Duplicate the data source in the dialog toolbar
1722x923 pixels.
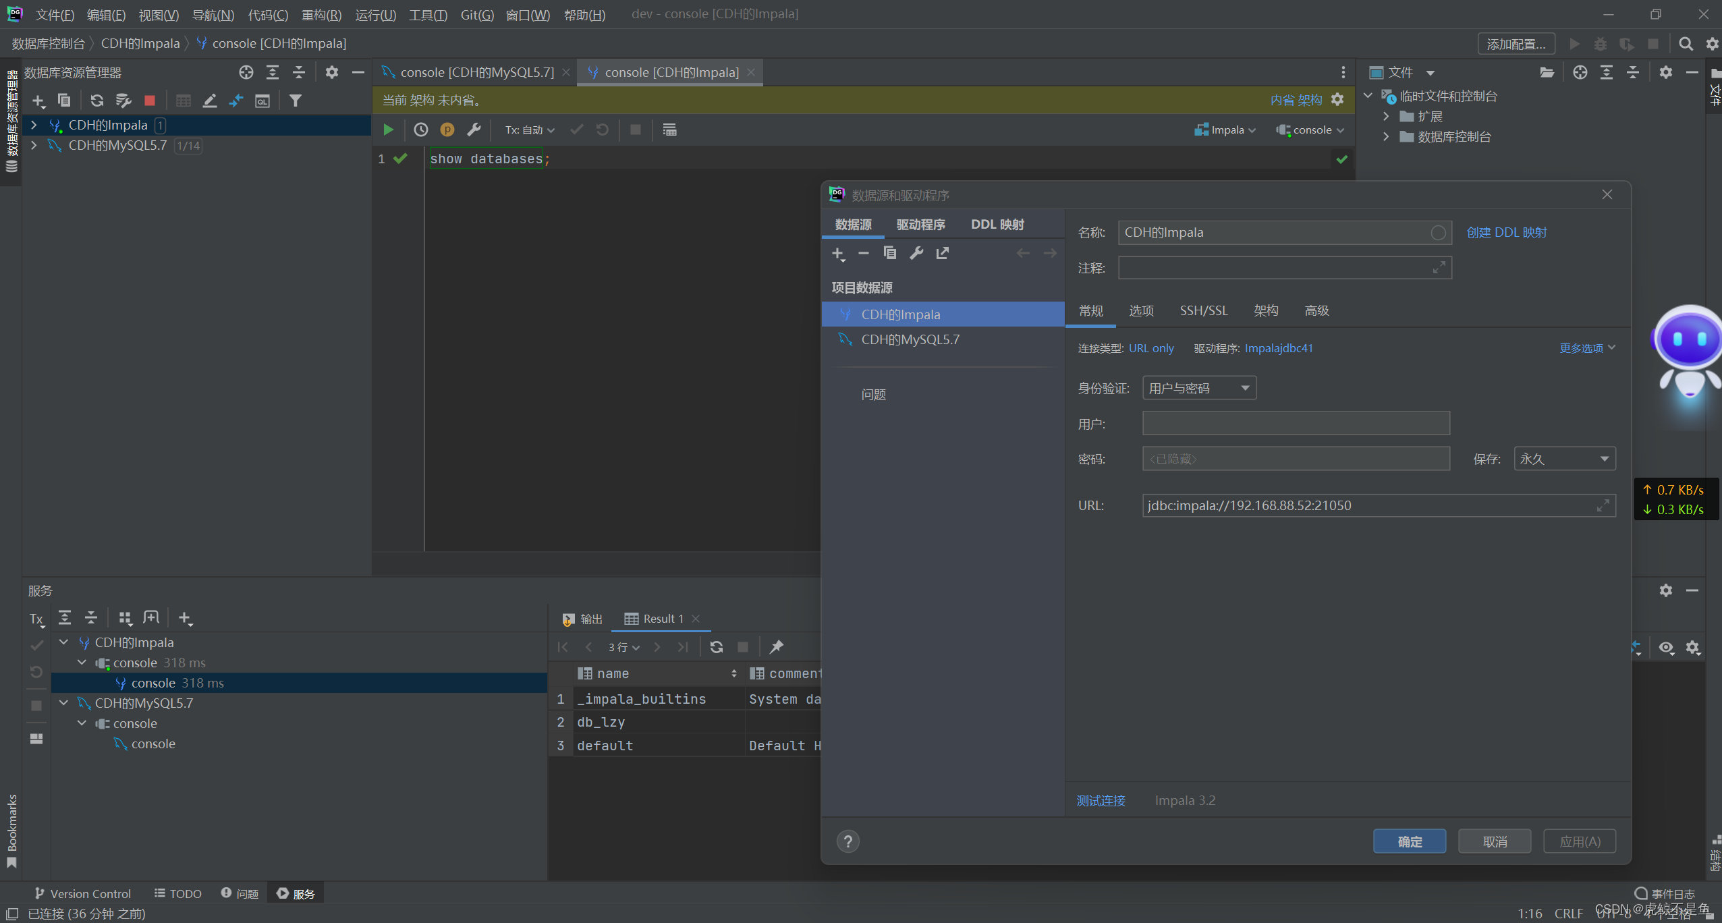pos(889,253)
